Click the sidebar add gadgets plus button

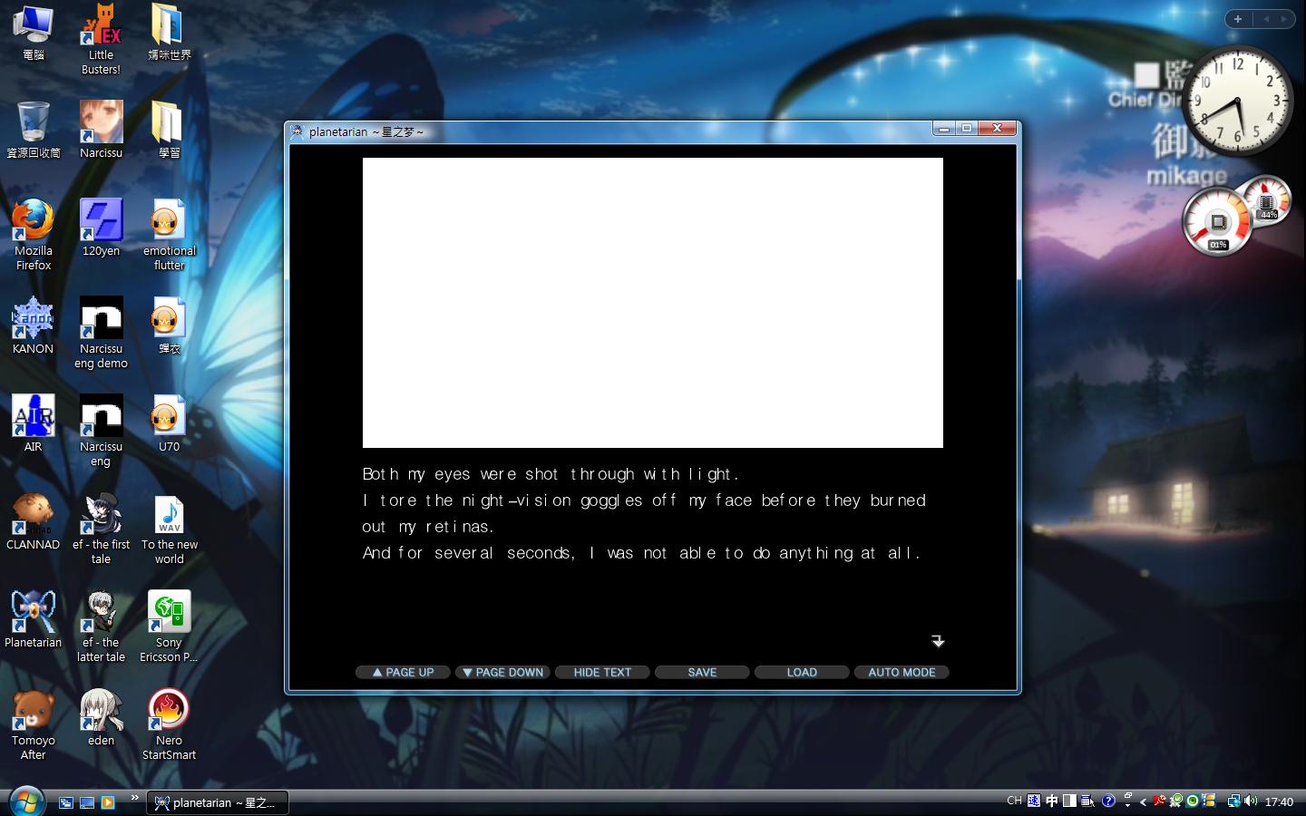pos(1238,18)
